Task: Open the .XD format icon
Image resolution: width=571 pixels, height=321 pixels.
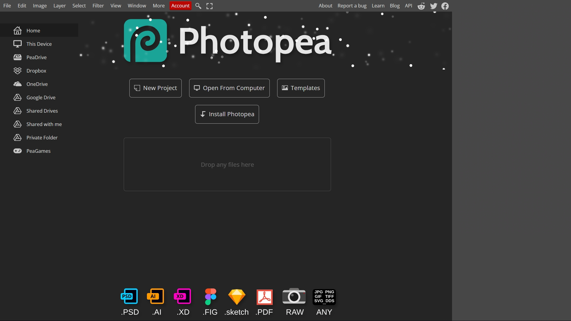Action: click(x=183, y=296)
